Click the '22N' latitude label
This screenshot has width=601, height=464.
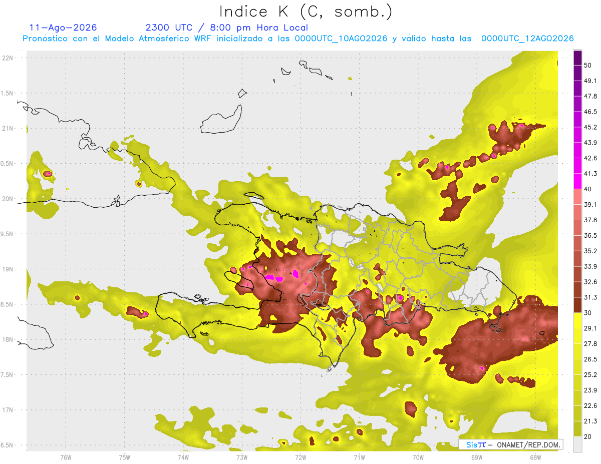(x=8, y=58)
